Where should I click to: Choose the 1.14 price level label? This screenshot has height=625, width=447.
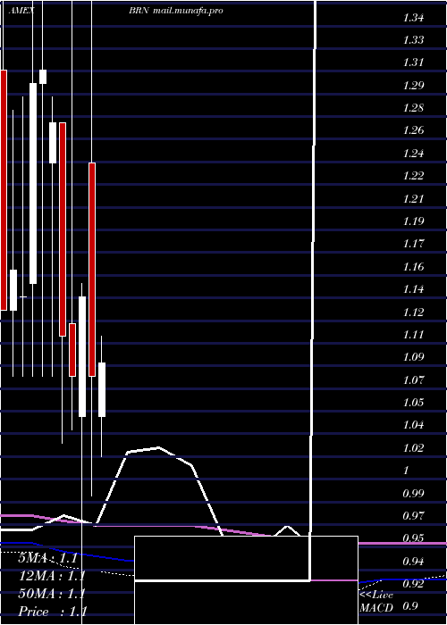point(413,289)
